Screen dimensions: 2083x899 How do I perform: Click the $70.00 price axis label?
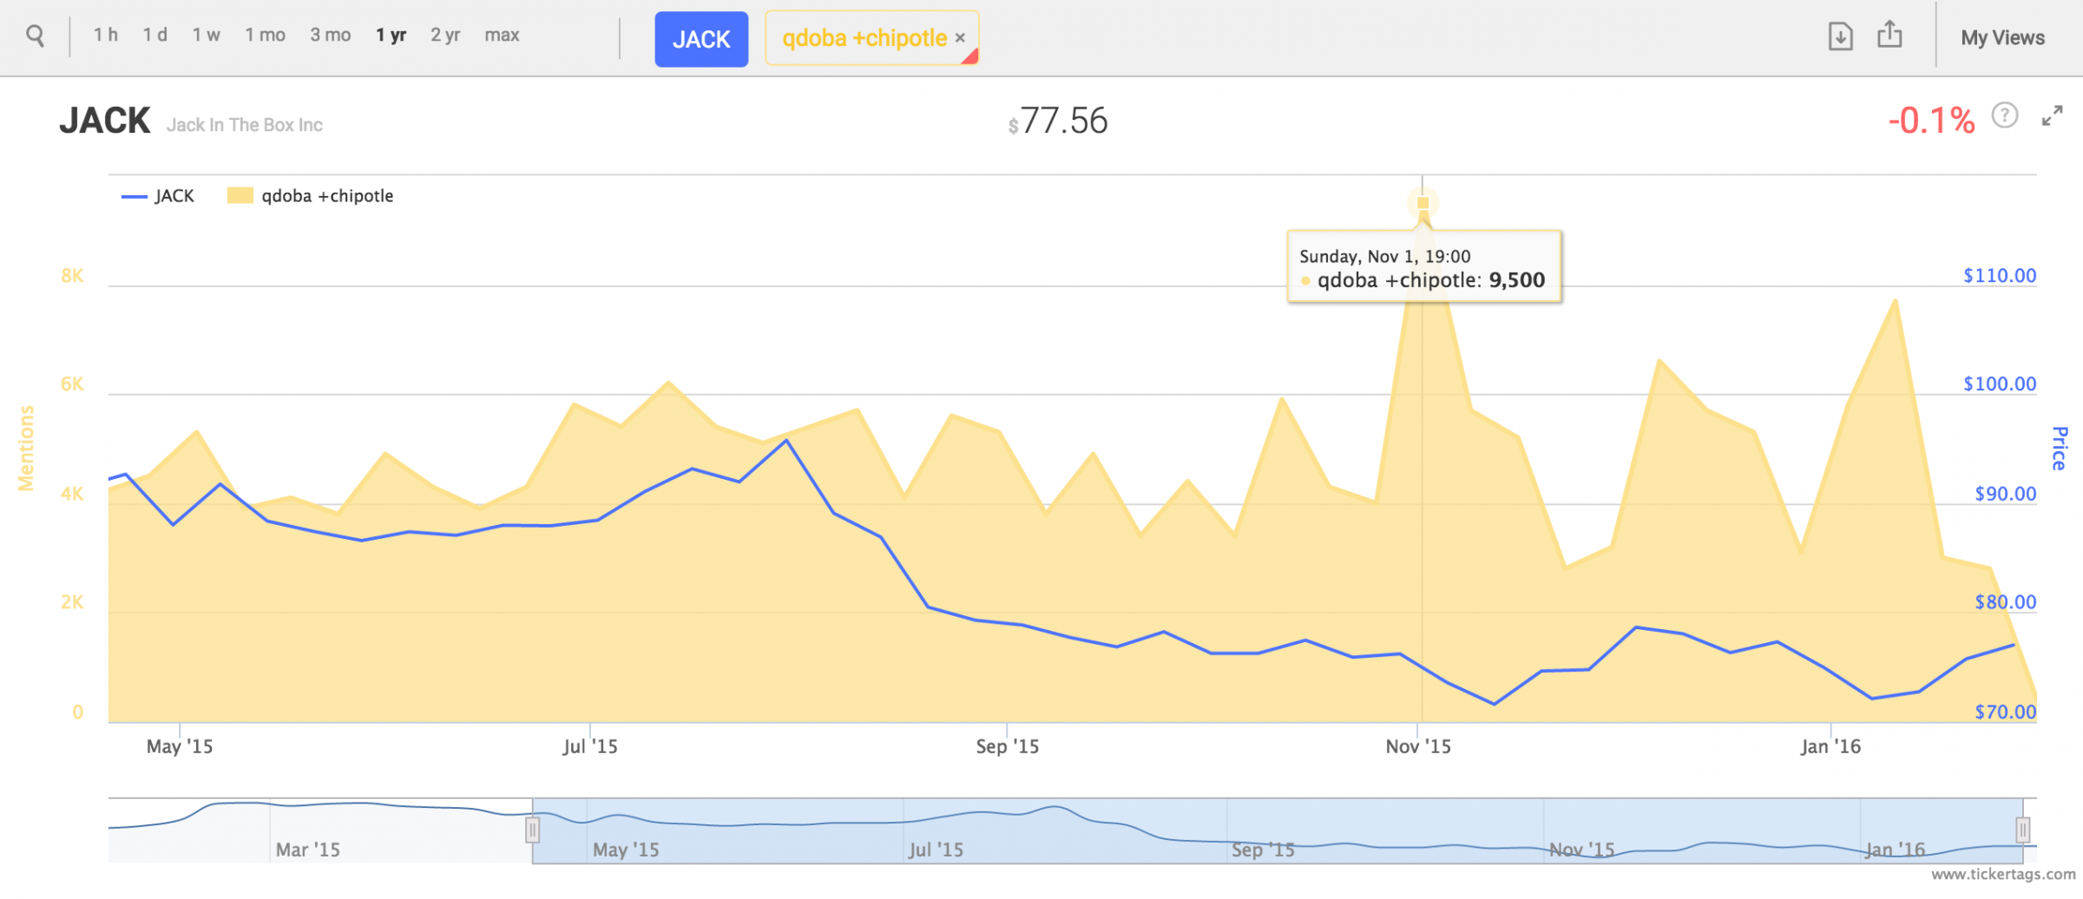click(x=2005, y=712)
